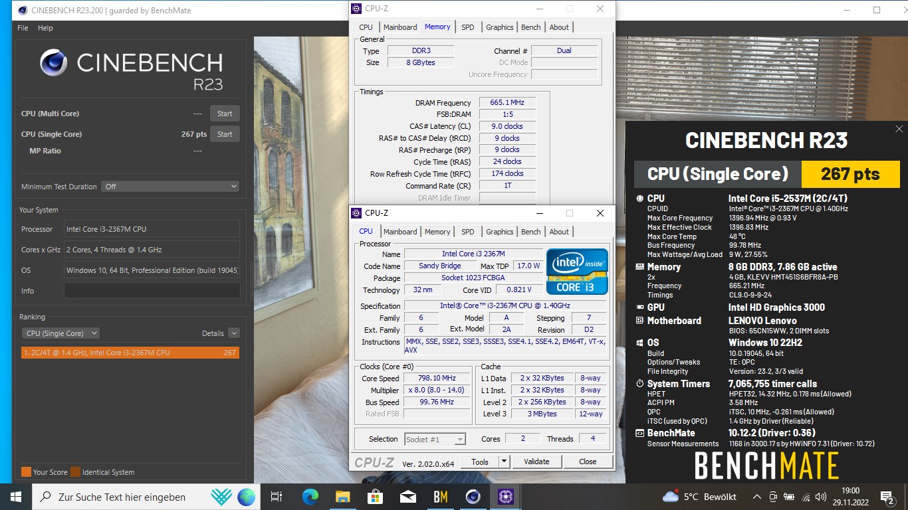The image size is (908, 510).
Task: Open About tab in upper CPU-Z
Action: pyautogui.click(x=559, y=27)
